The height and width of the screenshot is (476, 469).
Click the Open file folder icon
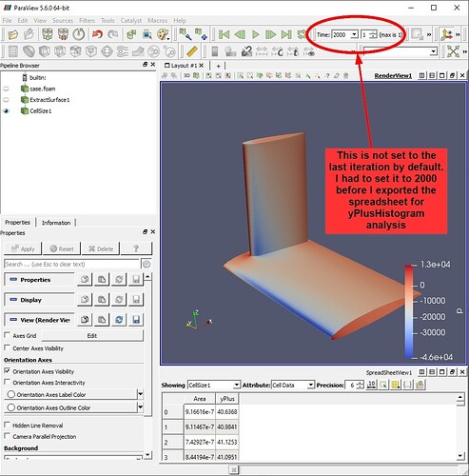(x=13, y=34)
